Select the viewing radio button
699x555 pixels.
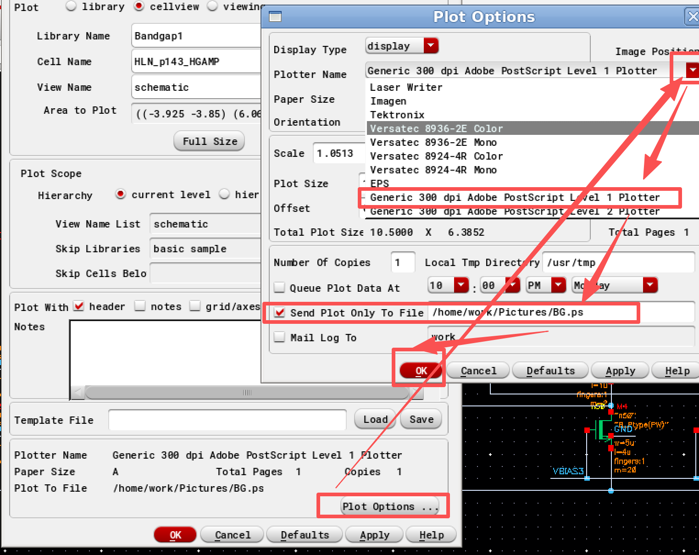(212, 6)
